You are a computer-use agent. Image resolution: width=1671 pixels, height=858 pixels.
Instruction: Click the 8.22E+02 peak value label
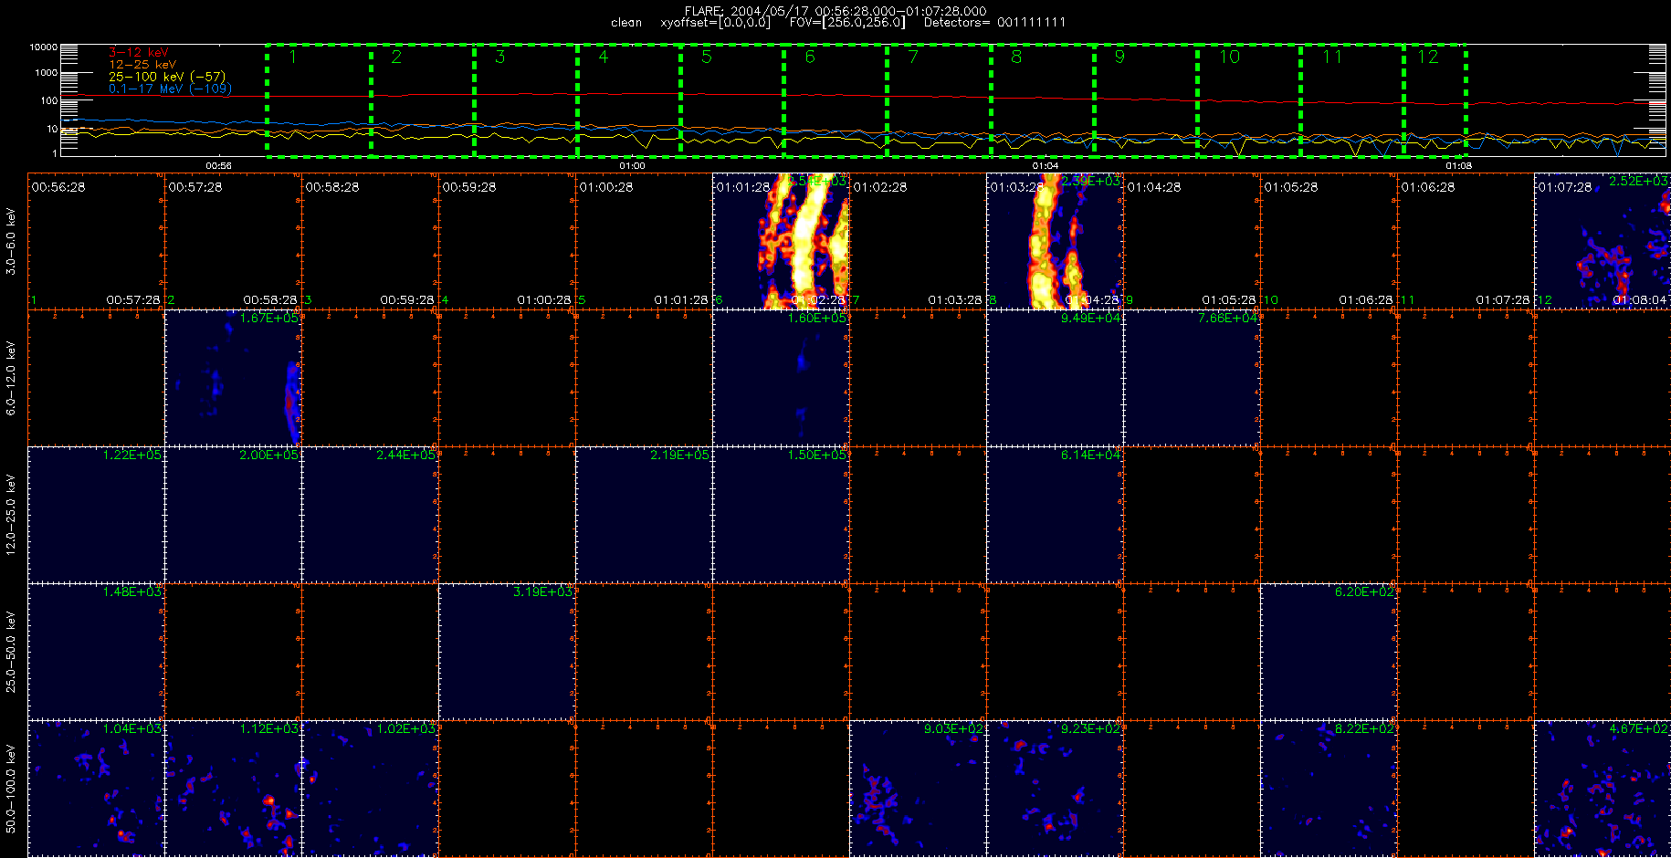click(1364, 728)
